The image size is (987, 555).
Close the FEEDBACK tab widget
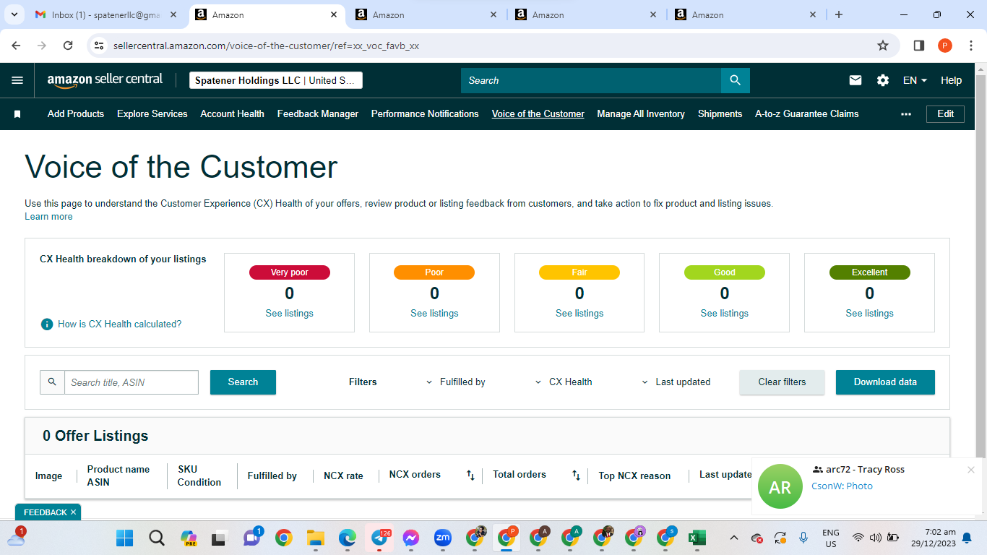point(73,512)
